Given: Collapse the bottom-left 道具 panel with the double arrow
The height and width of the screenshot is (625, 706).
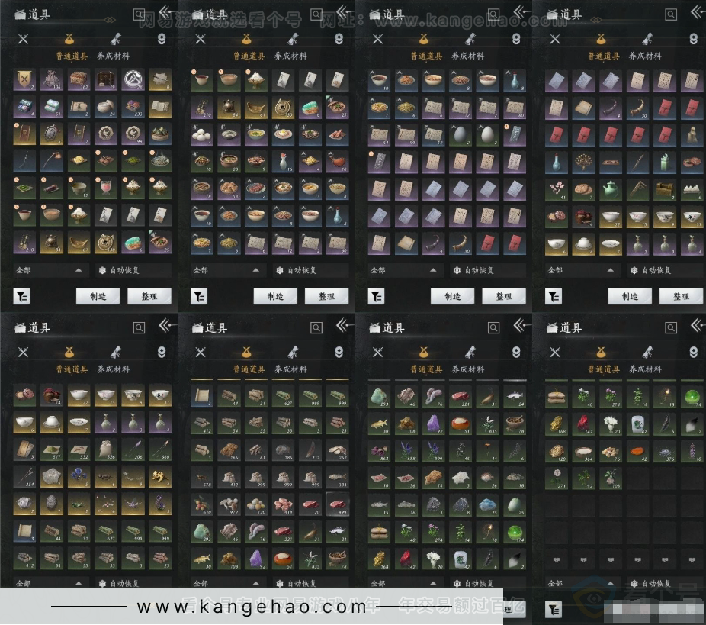Looking at the screenshot, I should pyautogui.click(x=165, y=325).
